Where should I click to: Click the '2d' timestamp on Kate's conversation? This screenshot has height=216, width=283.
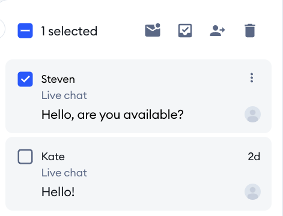(x=254, y=157)
